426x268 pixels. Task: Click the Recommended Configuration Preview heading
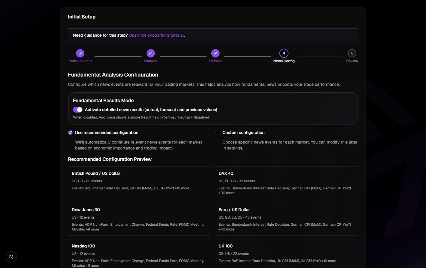(x=110, y=159)
